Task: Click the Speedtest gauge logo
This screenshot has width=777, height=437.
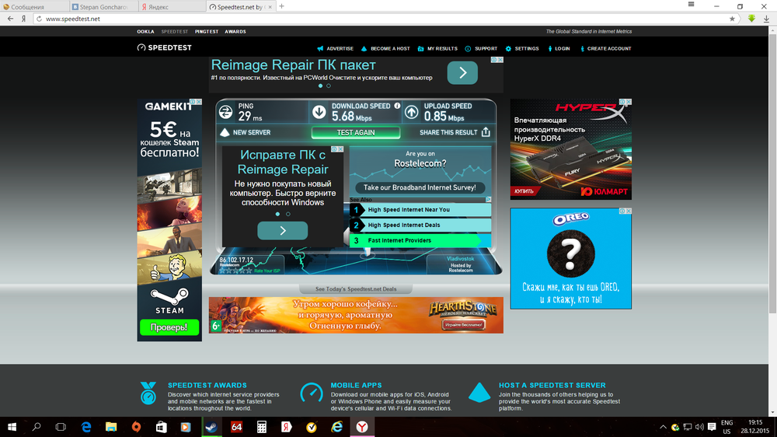Action: click(x=141, y=47)
